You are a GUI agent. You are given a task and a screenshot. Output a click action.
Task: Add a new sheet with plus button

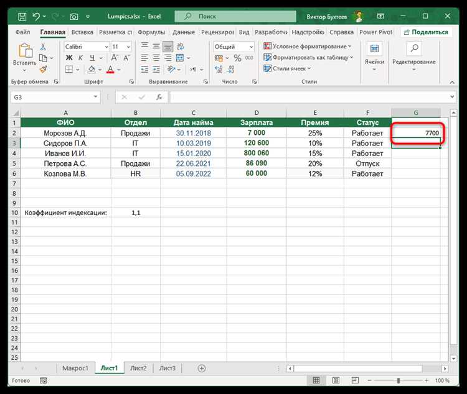pyautogui.click(x=202, y=369)
